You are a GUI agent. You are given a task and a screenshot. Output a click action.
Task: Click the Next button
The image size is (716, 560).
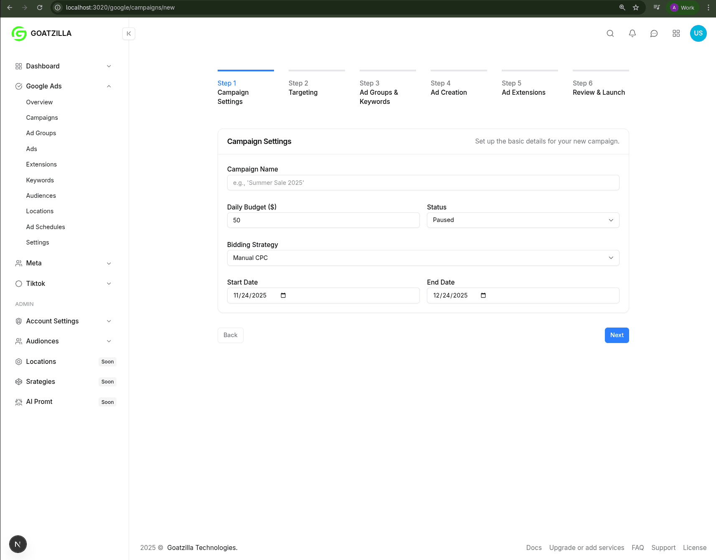click(x=617, y=335)
